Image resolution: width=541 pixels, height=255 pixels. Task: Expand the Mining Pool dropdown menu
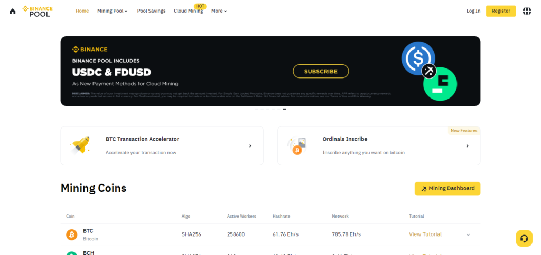(112, 11)
